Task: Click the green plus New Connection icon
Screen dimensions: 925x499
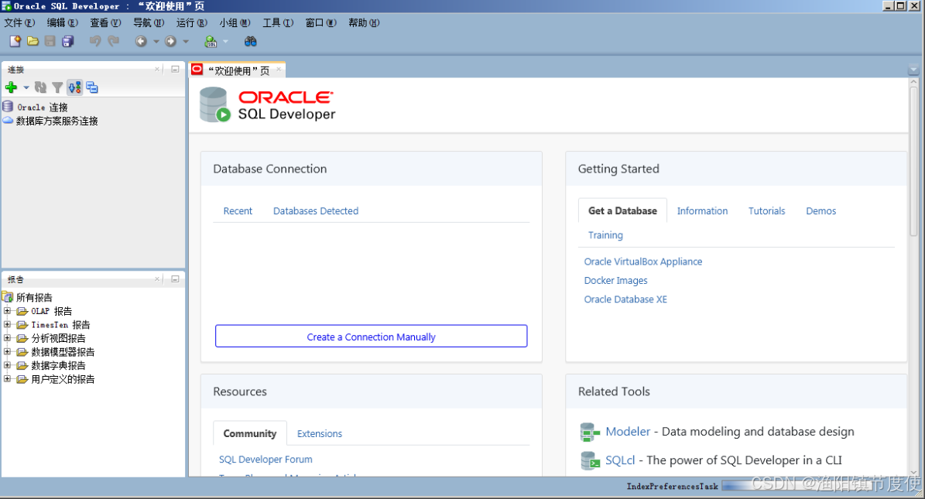Action: (11, 87)
